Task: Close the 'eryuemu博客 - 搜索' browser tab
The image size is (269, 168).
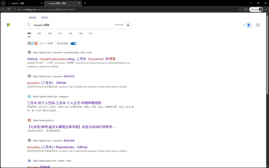Action: [x=79, y=3]
